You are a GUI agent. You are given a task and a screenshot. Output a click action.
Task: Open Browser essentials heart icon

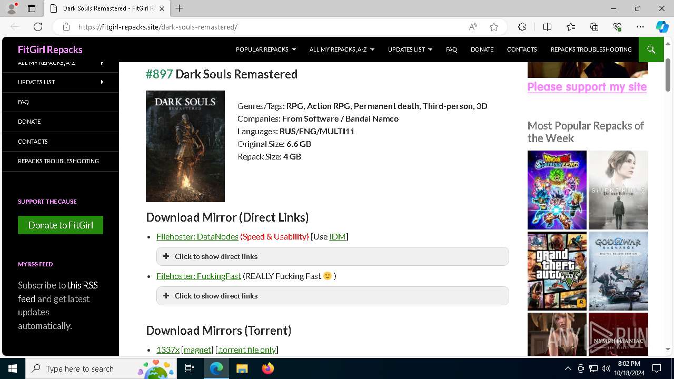click(617, 27)
